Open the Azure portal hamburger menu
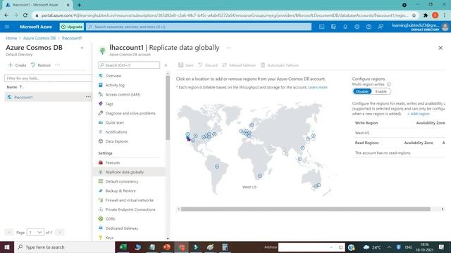Image resolution: width=451 pixels, height=253 pixels. click(x=7, y=27)
